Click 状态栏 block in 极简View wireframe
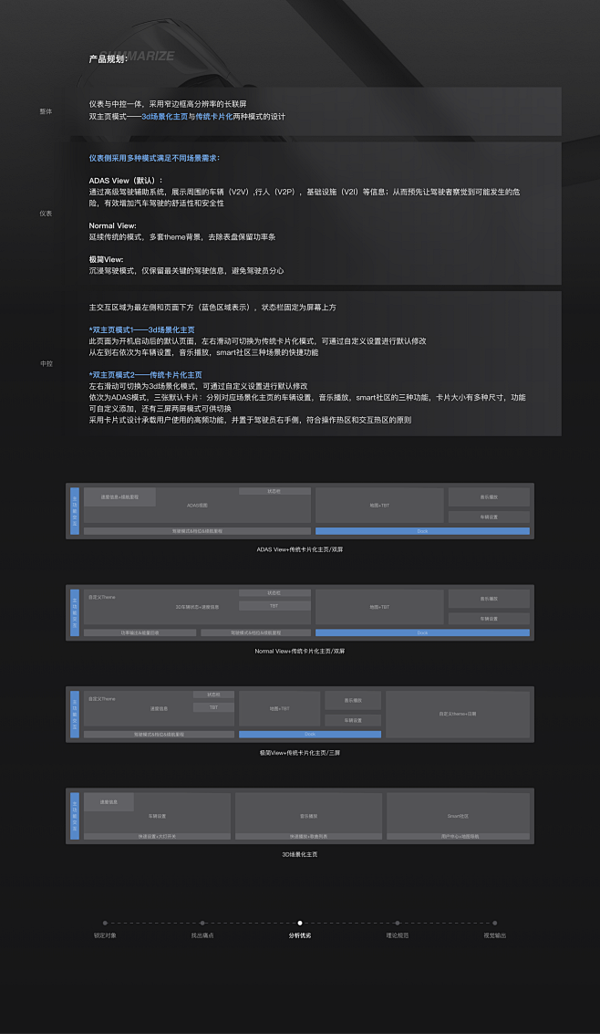 click(213, 695)
